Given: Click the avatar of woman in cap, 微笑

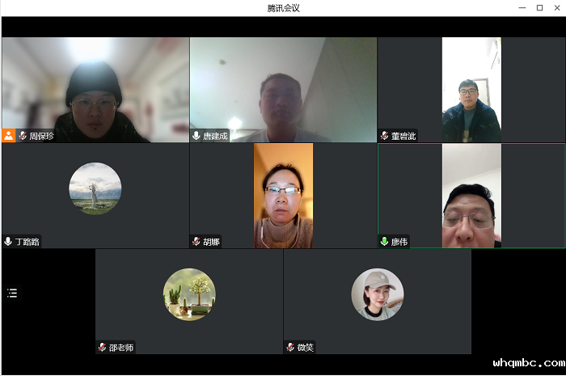Looking at the screenshot, I should [x=378, y=294].
